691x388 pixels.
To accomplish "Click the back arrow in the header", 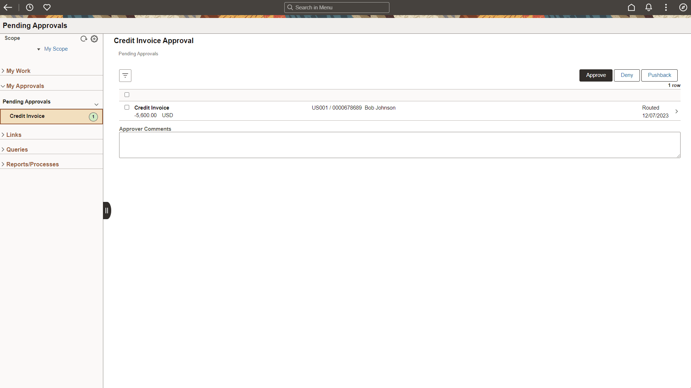I will pos(8,7).
